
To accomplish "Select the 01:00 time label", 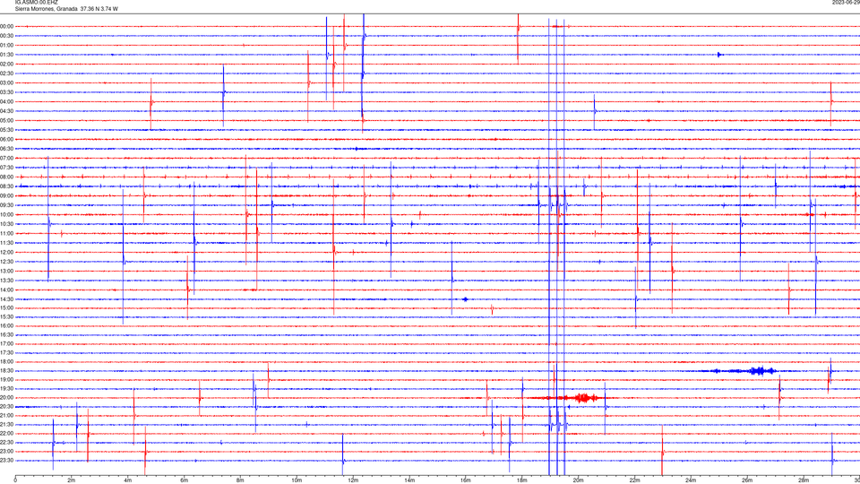I will tap(6, 45).
